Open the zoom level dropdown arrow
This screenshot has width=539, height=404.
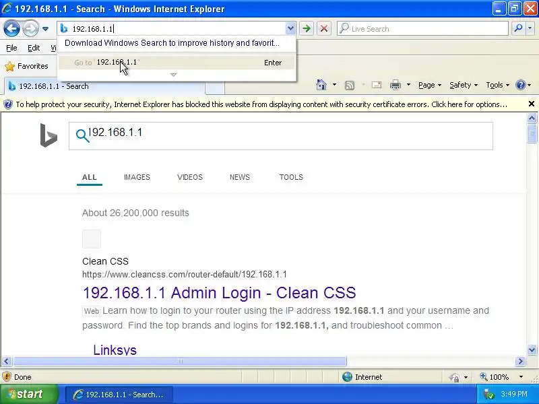point(521,377)
